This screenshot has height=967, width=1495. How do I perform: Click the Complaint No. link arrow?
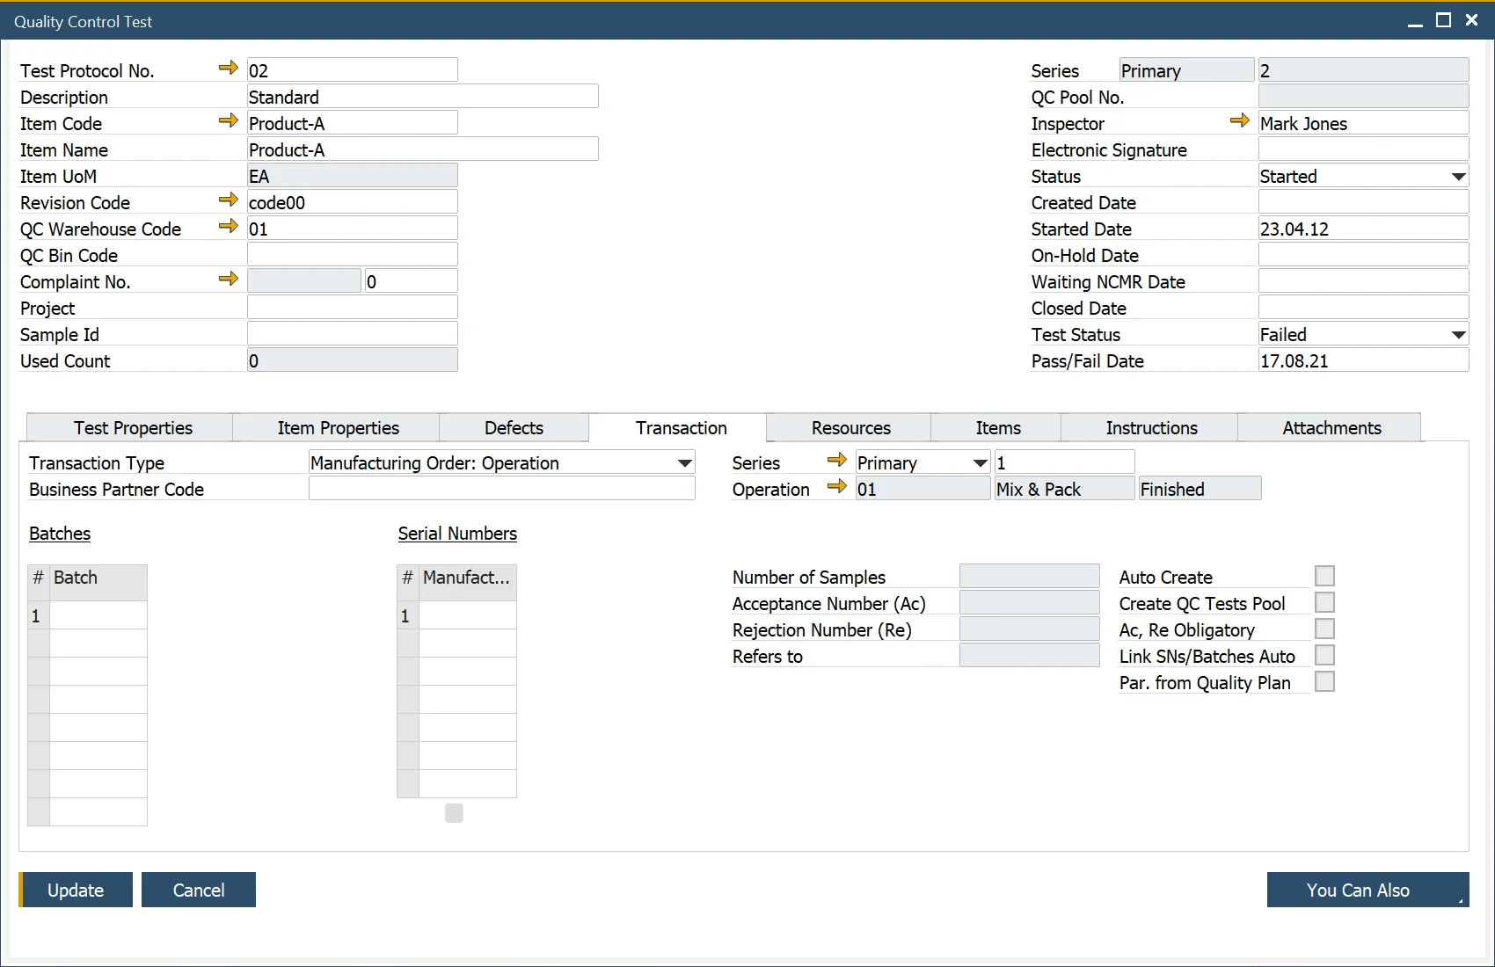tap(228, 279)
